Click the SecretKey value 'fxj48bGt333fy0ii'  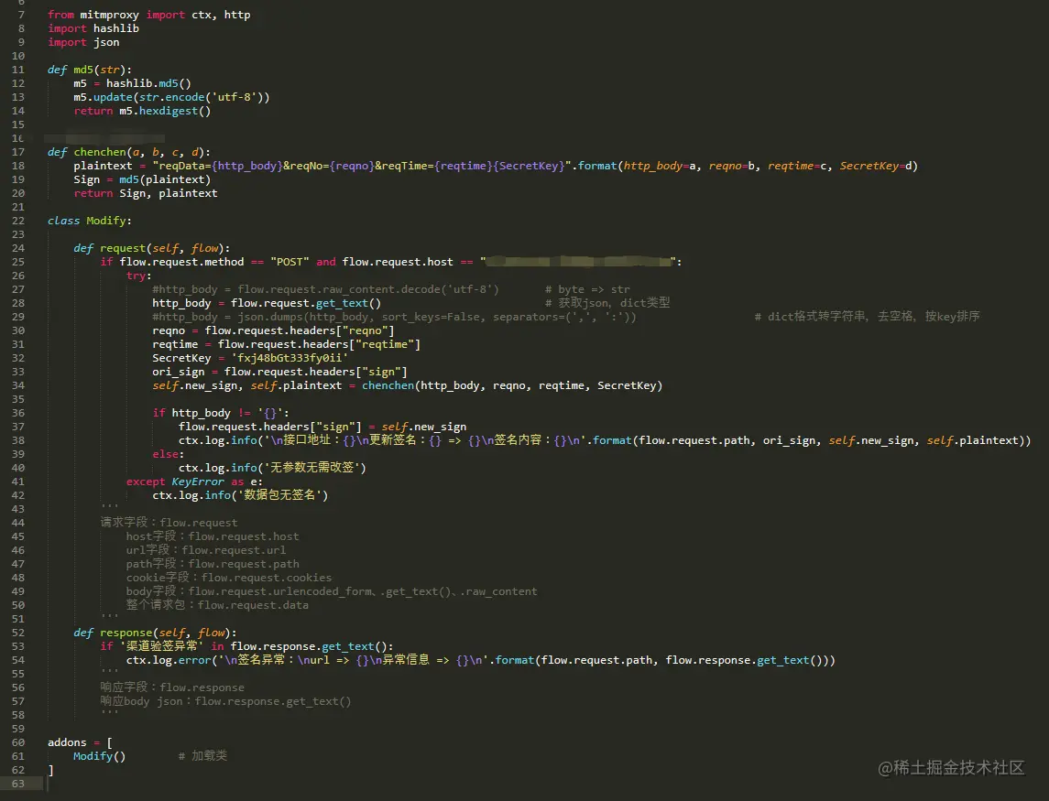pos(289,358)
